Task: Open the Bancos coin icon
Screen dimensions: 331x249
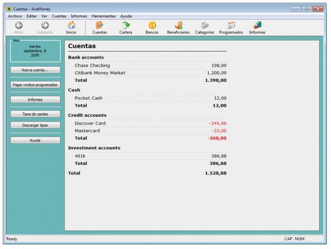Action: tap(152, 25)
